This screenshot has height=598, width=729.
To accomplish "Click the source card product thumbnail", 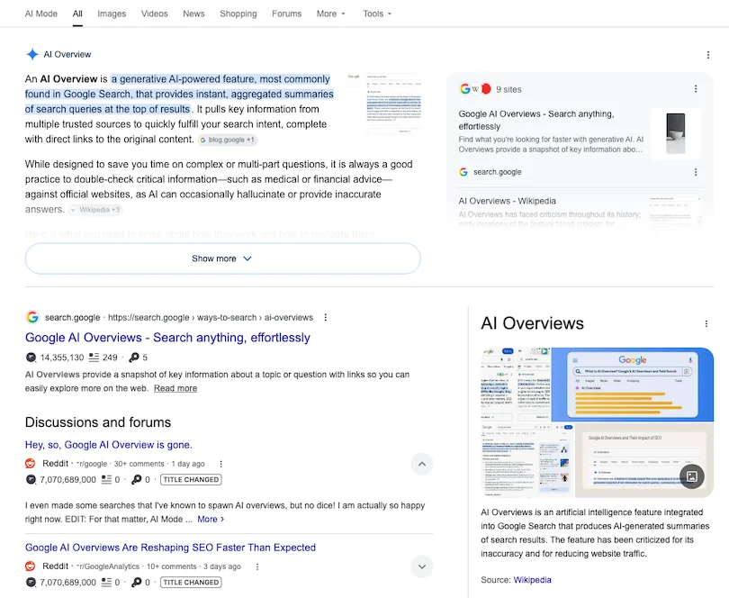I will [676, 133].
